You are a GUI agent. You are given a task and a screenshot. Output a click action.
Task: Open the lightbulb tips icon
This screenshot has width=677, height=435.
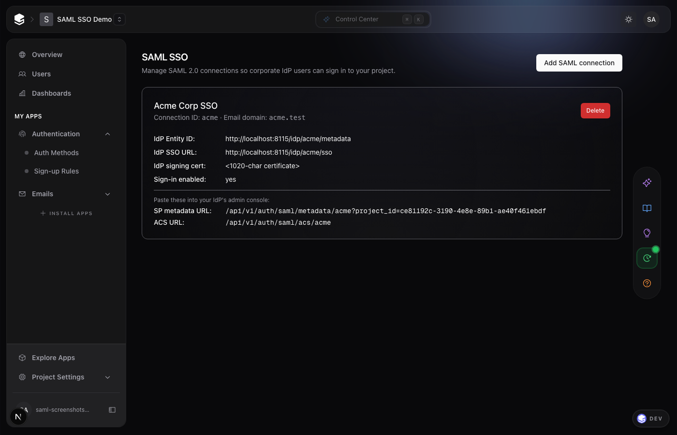click(x=647, y=233)
